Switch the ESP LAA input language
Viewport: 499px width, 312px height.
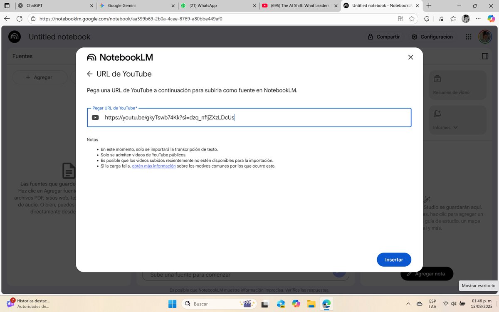[x=432, y=304]
